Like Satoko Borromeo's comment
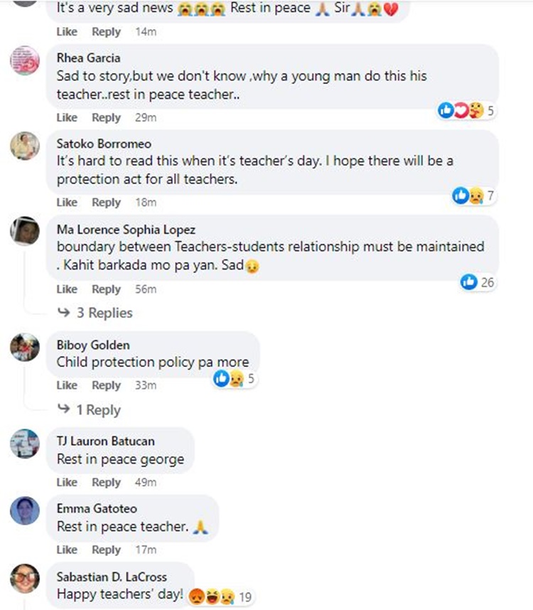 pos(67,203)
